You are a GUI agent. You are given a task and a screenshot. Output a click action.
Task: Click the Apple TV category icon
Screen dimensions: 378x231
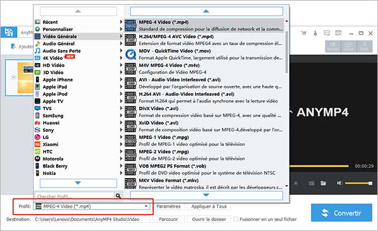click(x=37, y=101)
